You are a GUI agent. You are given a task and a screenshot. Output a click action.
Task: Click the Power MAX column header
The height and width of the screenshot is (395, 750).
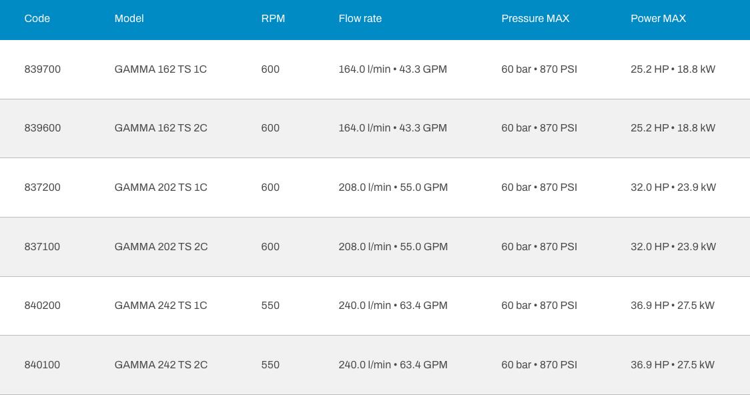pos(658,19)
